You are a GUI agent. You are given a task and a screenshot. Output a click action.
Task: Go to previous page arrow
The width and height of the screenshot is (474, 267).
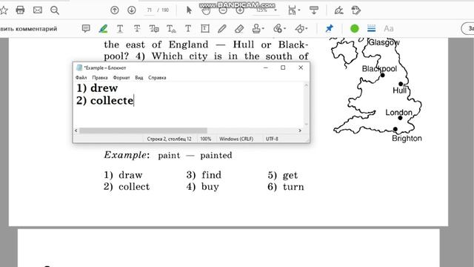(x=115, y=10)
